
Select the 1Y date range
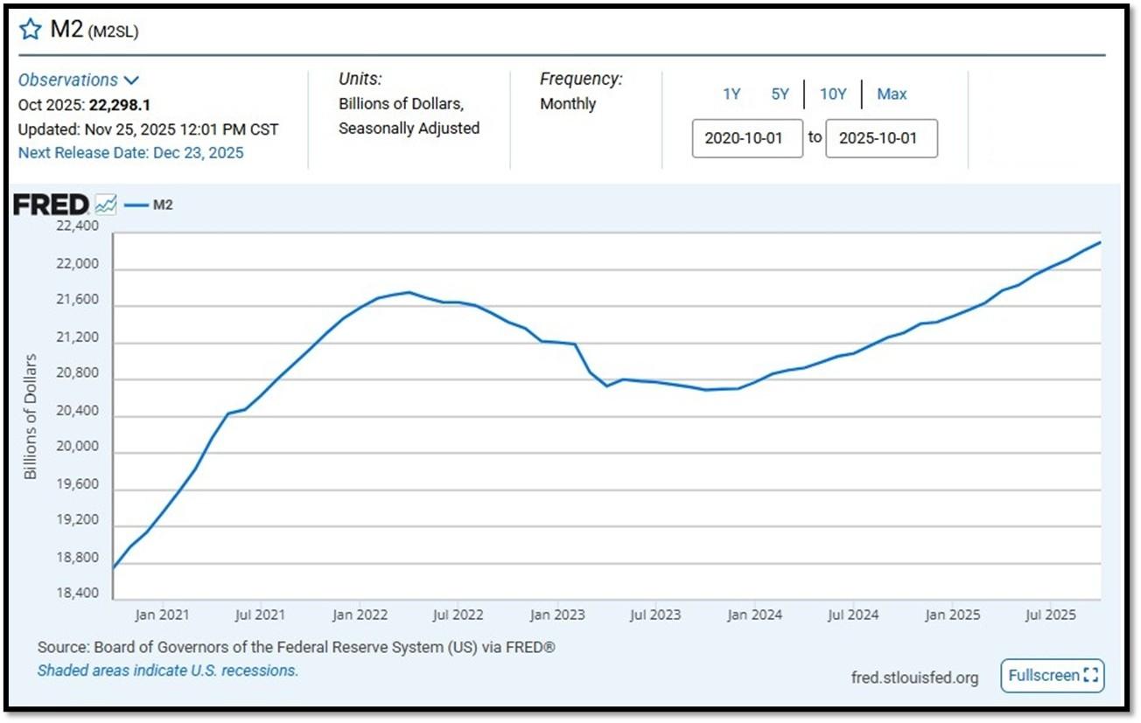(731, 94)
